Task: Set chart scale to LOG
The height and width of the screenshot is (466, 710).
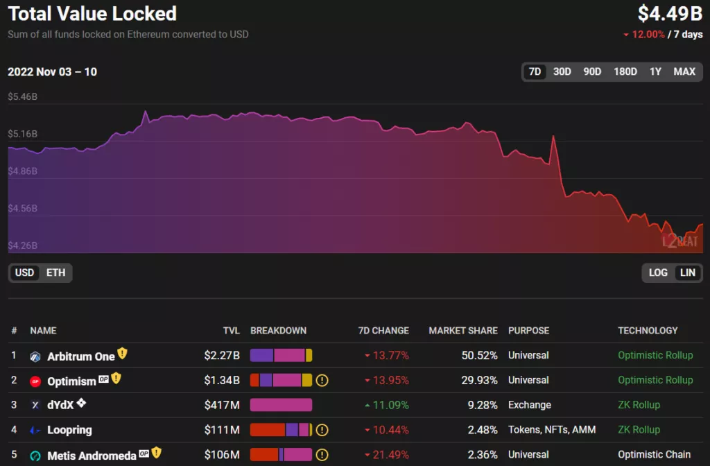Action: tap(658, 273)
